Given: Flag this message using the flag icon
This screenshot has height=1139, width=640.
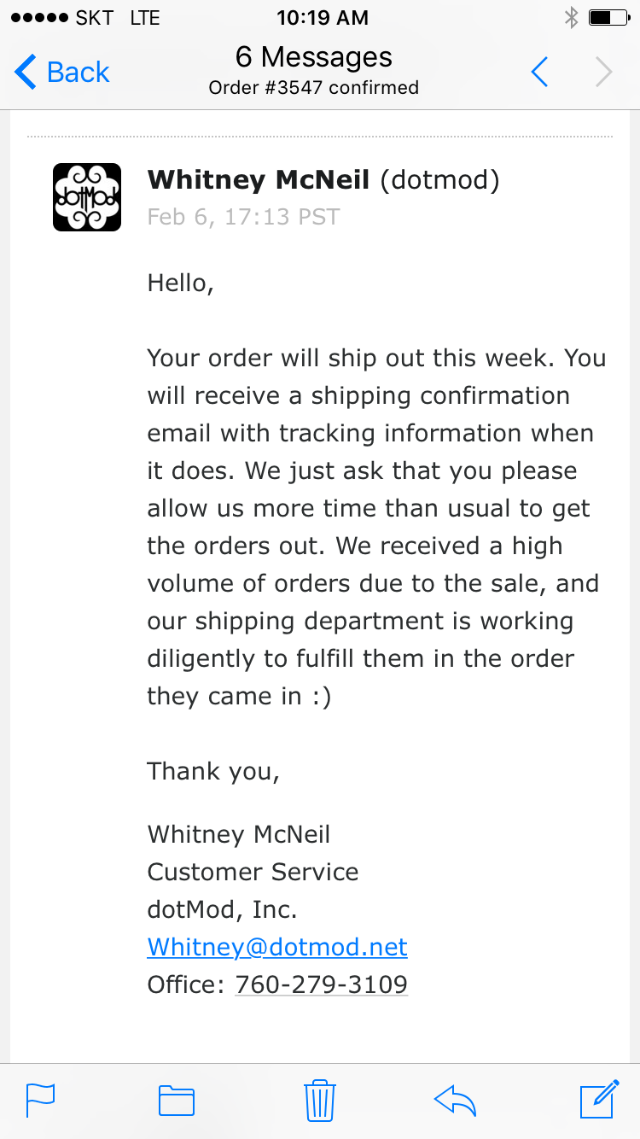Looking at the screenshot, I should [x=40, y=1099].
